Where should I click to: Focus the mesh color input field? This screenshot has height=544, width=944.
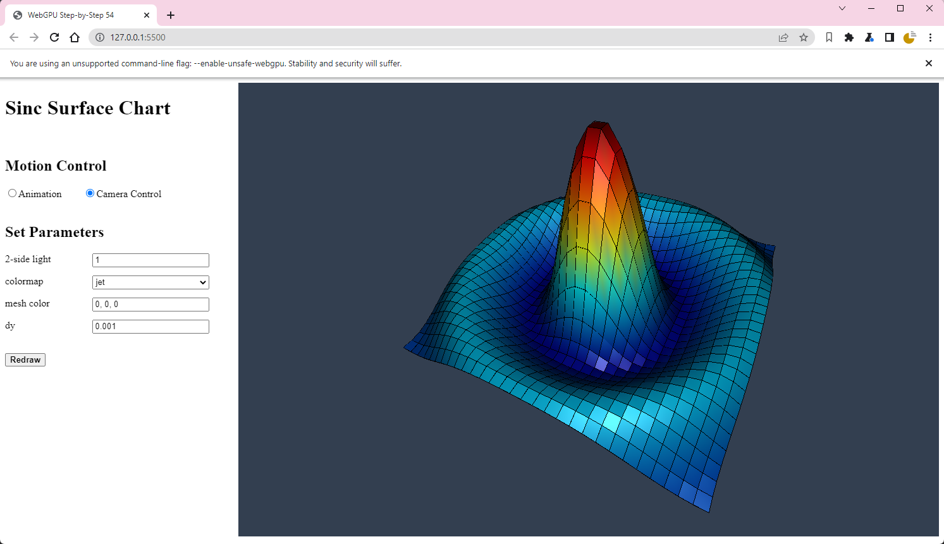(150, 305)
